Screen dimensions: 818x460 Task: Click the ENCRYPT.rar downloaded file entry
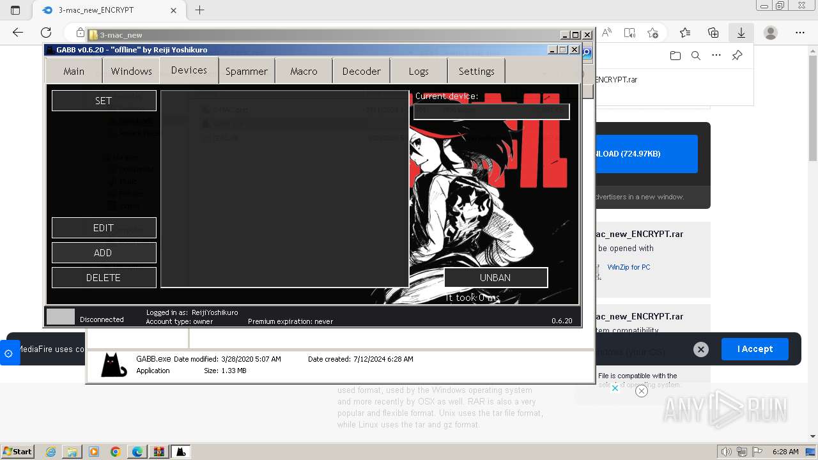616,80
